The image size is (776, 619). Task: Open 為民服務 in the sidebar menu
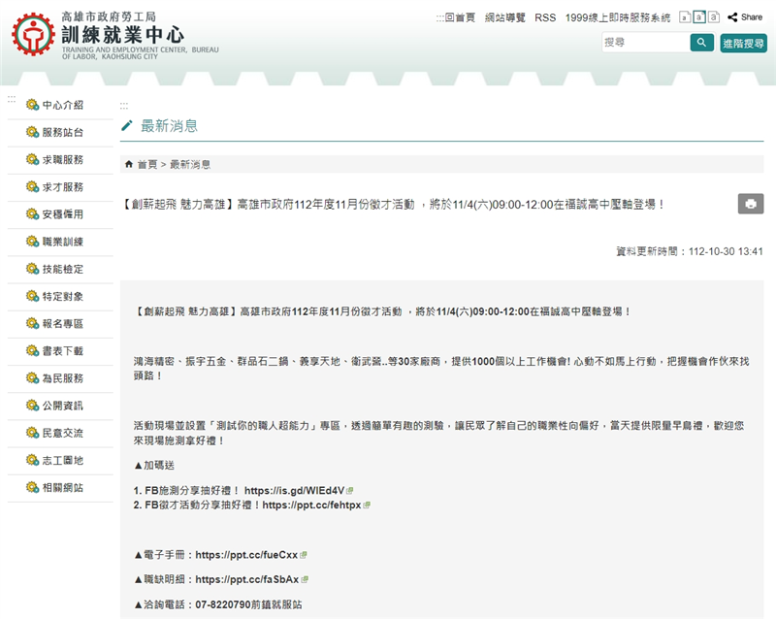[63, 378]
